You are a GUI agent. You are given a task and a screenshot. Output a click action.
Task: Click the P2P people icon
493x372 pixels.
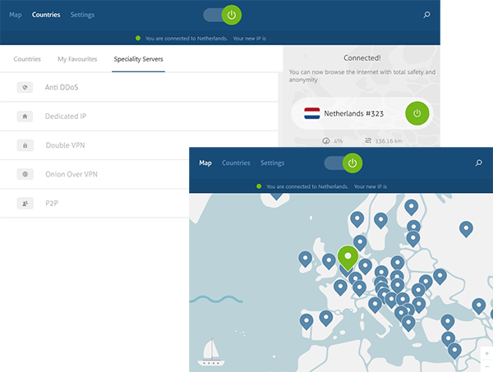click(25, 204)
